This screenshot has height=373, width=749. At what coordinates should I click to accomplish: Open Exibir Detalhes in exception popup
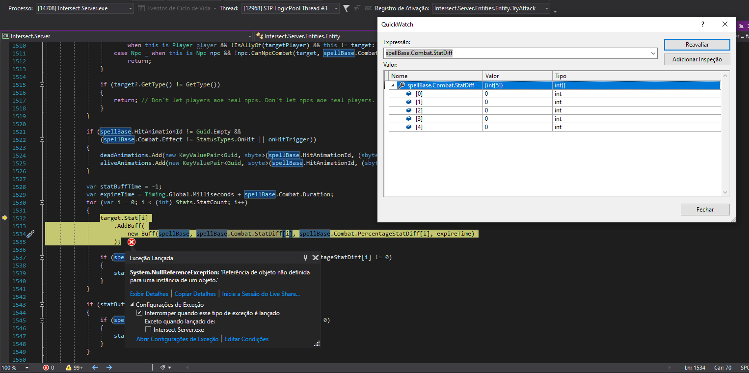point(149,293)
